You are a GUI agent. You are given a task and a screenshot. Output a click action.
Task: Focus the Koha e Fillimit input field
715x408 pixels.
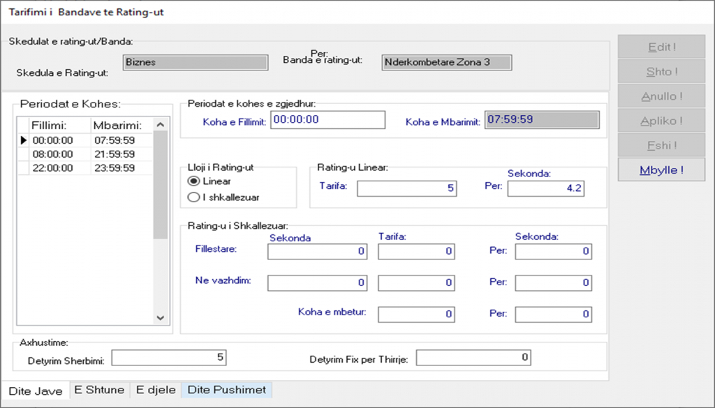pyautogui.click(x=327, y=120)
